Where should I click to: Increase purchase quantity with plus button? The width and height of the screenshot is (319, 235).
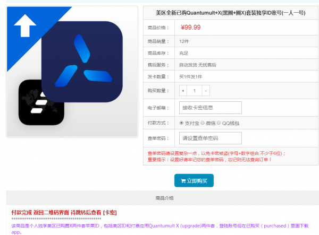pyautogui.click(x=183, y=91)
